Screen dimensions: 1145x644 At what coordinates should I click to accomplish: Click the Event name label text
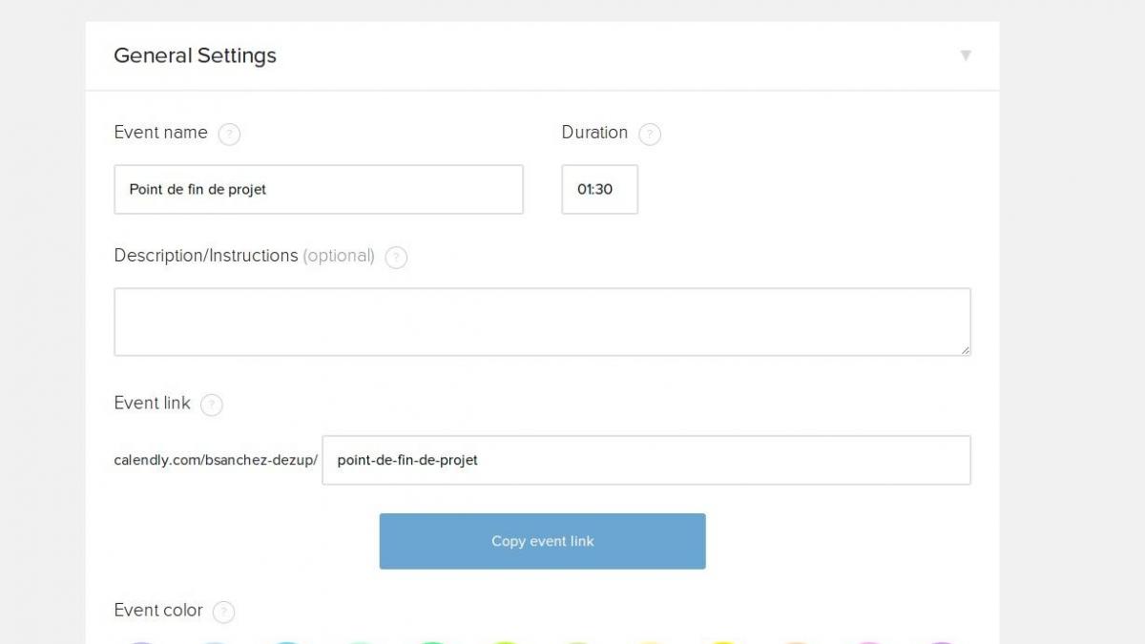160,133
